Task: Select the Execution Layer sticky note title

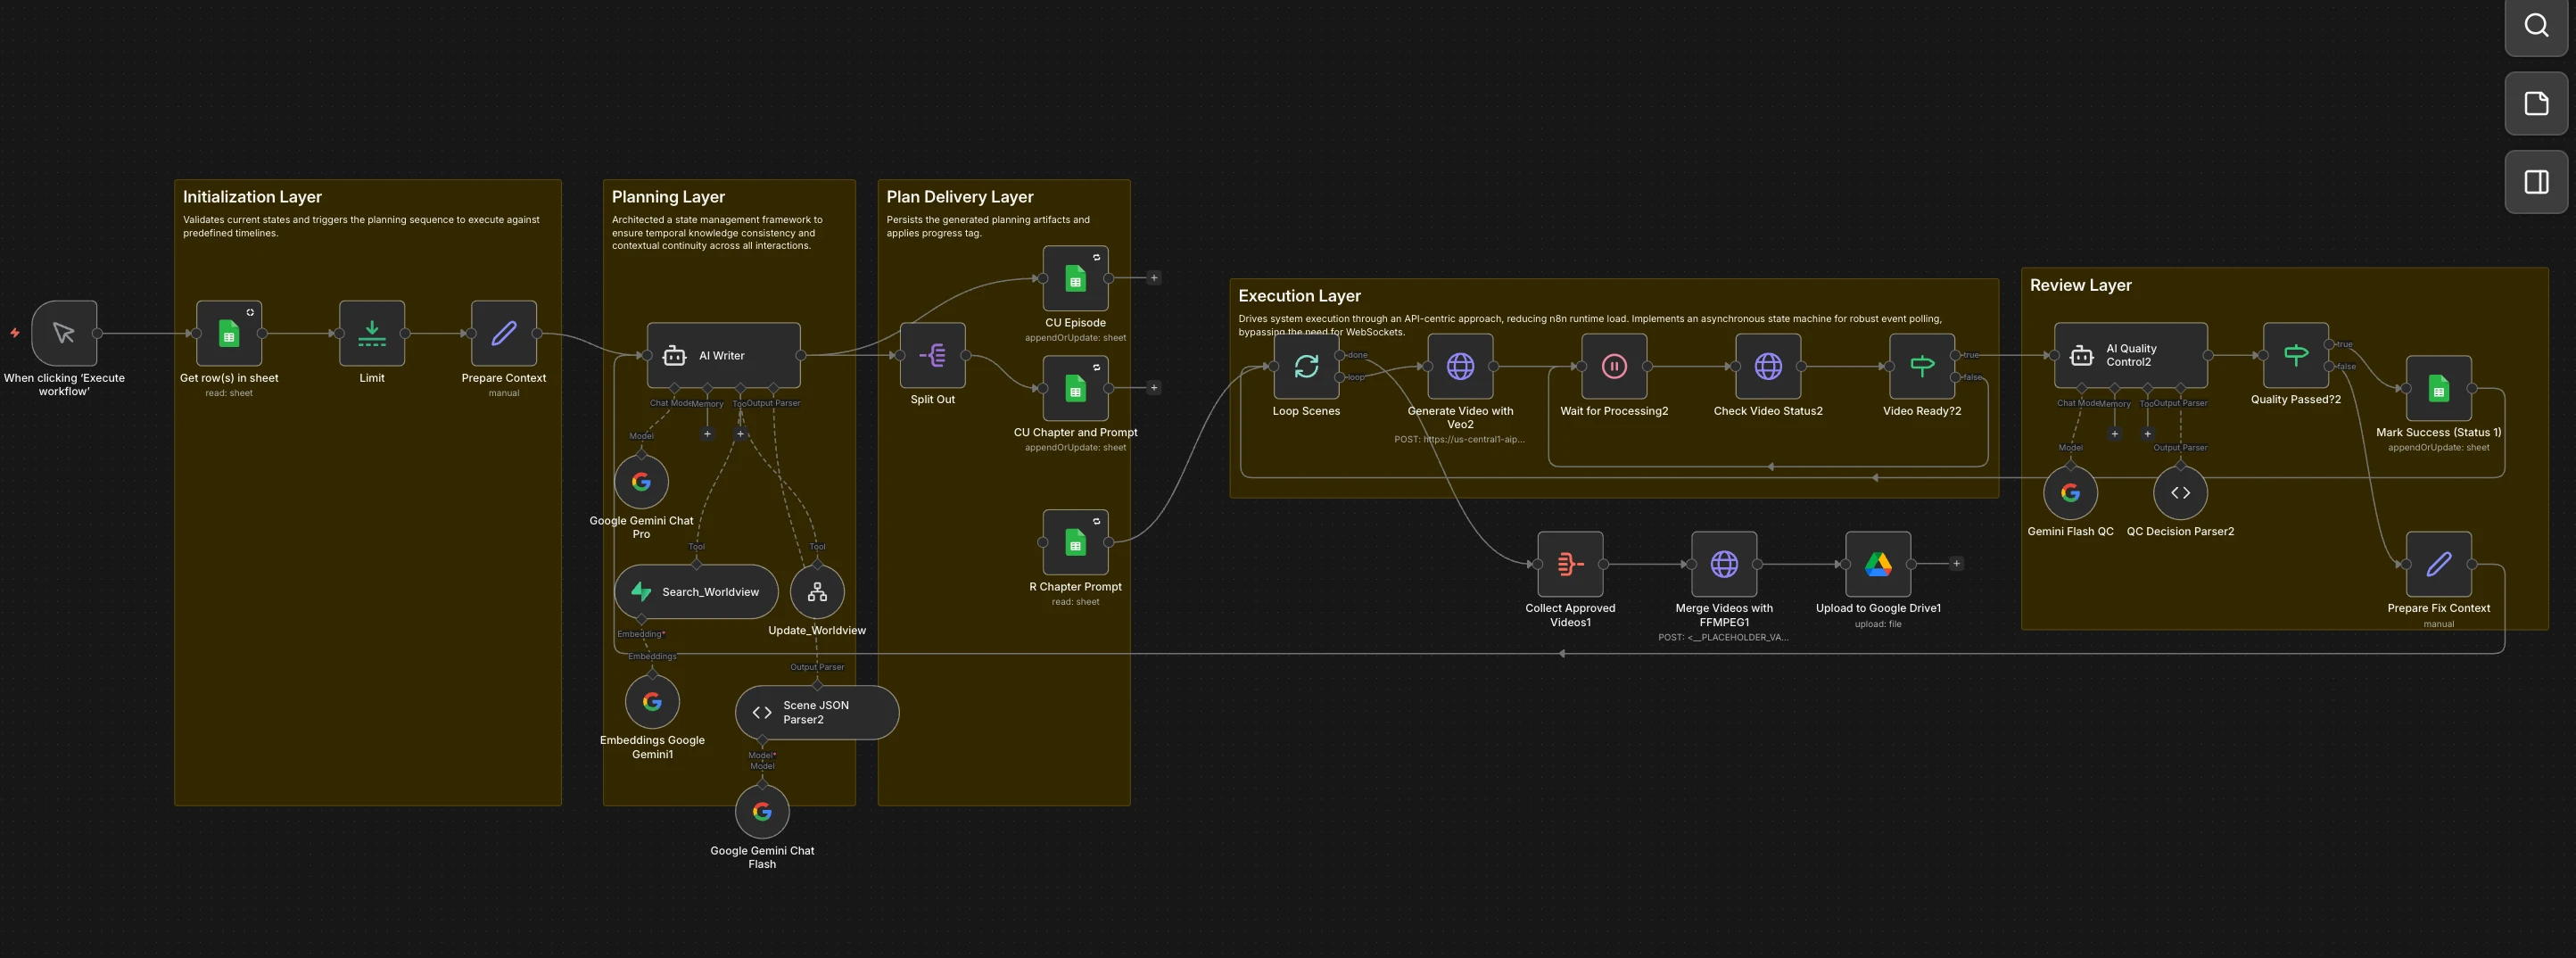Action: click(1300, 296)
